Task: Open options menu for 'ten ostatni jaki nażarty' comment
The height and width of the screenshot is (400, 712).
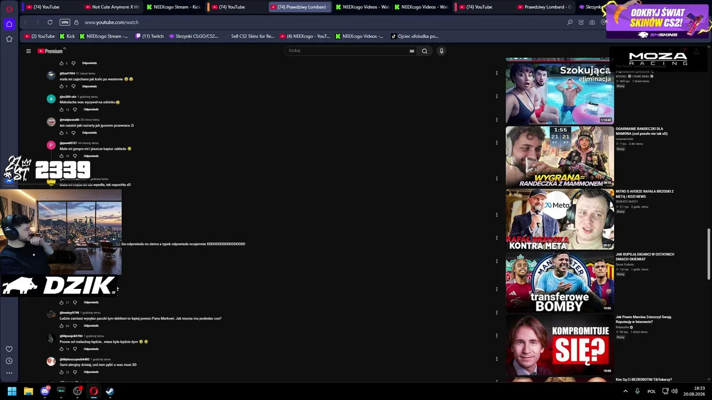Action: click(497, 119)
